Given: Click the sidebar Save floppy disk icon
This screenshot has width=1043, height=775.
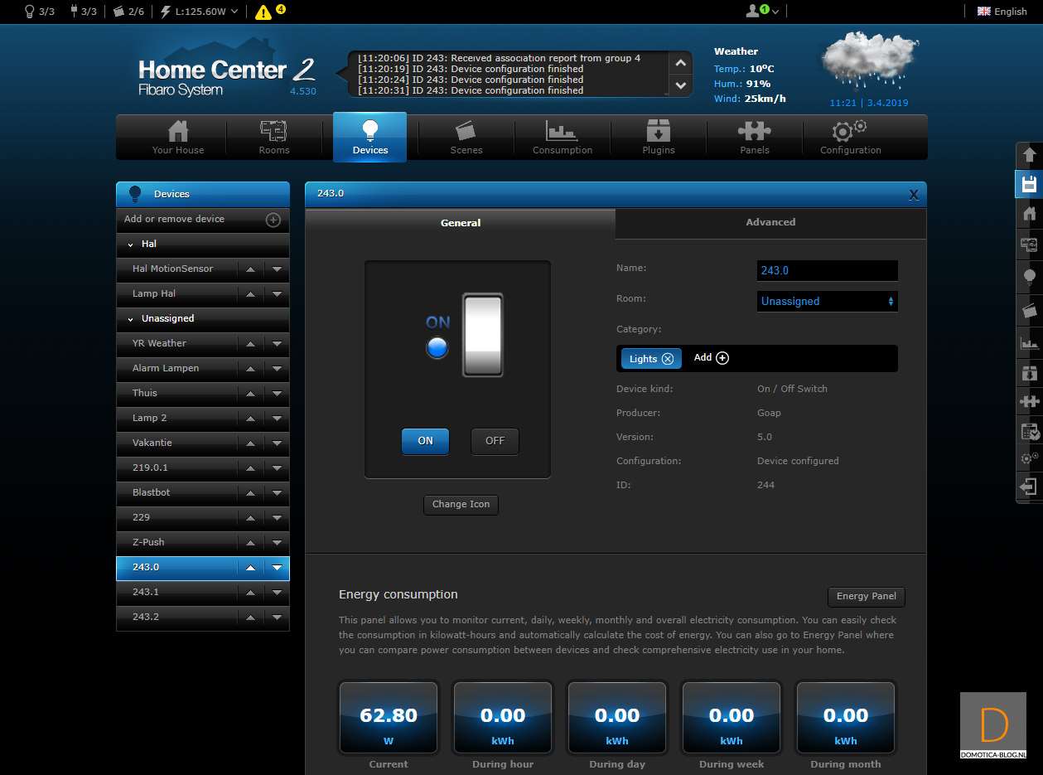Looking at the screenshot, I should [1029, 184].
